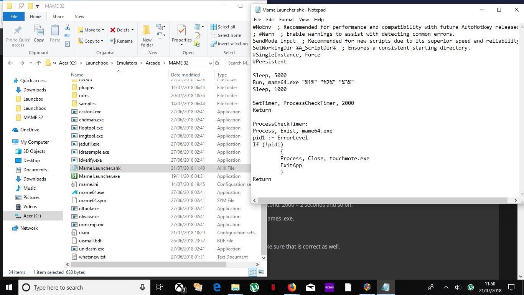Open the Properties dropdown arrow
Viewport: 524px width, 295px height.
pos(181,45)
